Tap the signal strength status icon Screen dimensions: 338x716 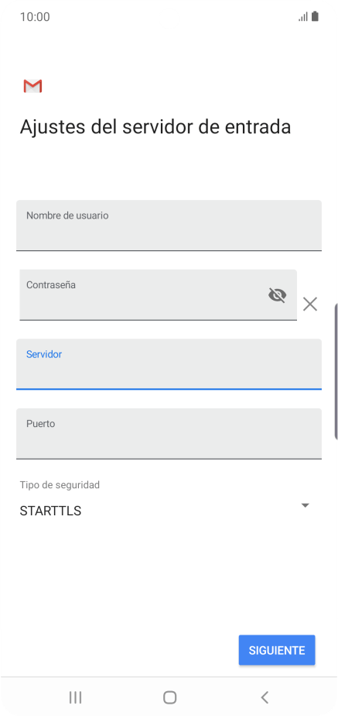(x=303, y=17)
